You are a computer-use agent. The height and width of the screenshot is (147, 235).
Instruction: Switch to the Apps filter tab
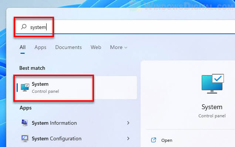tap(40, 48)
